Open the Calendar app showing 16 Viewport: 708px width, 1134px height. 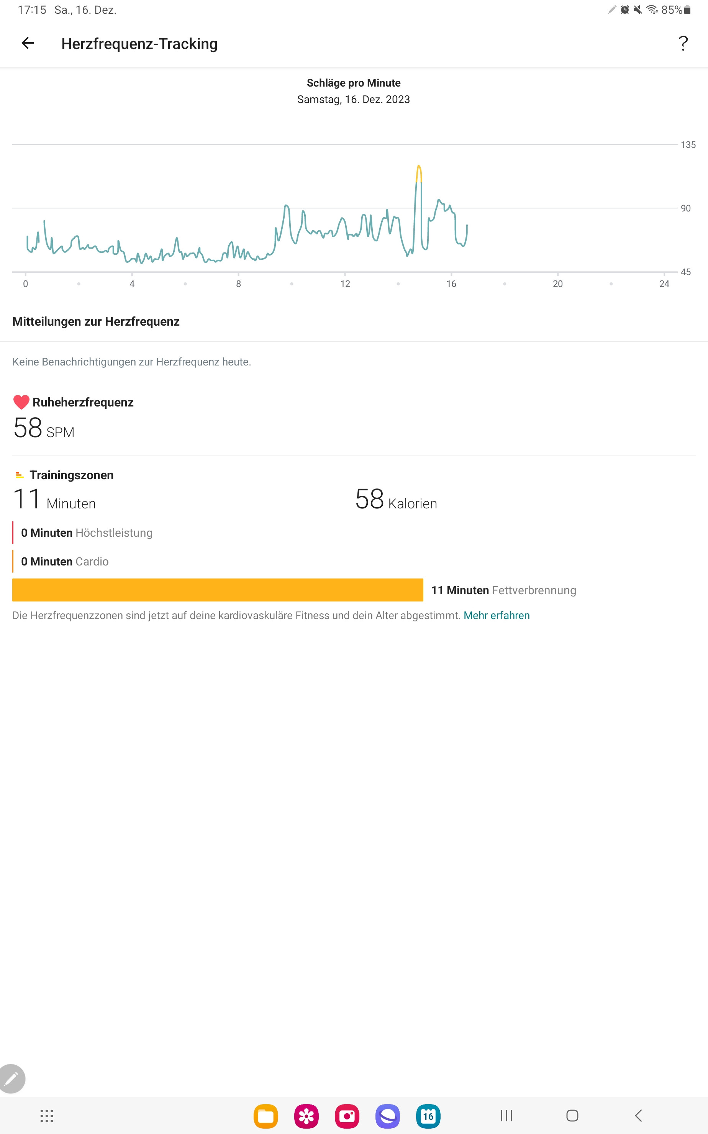(428, 1116)
